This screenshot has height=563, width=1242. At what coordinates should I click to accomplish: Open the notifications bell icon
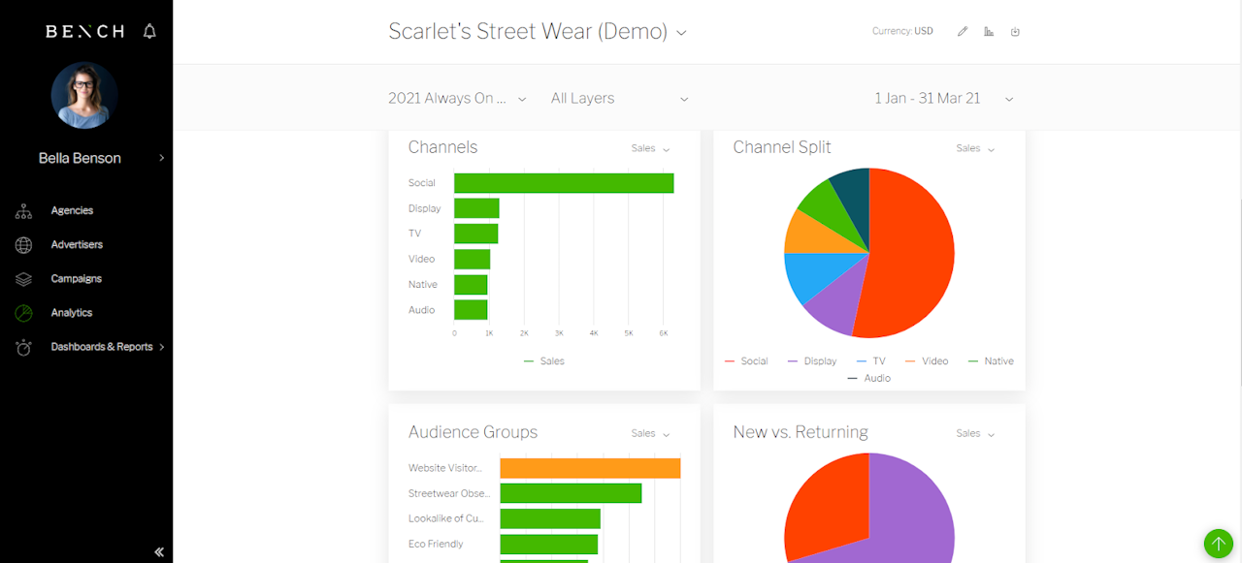[x=149, y=31]
